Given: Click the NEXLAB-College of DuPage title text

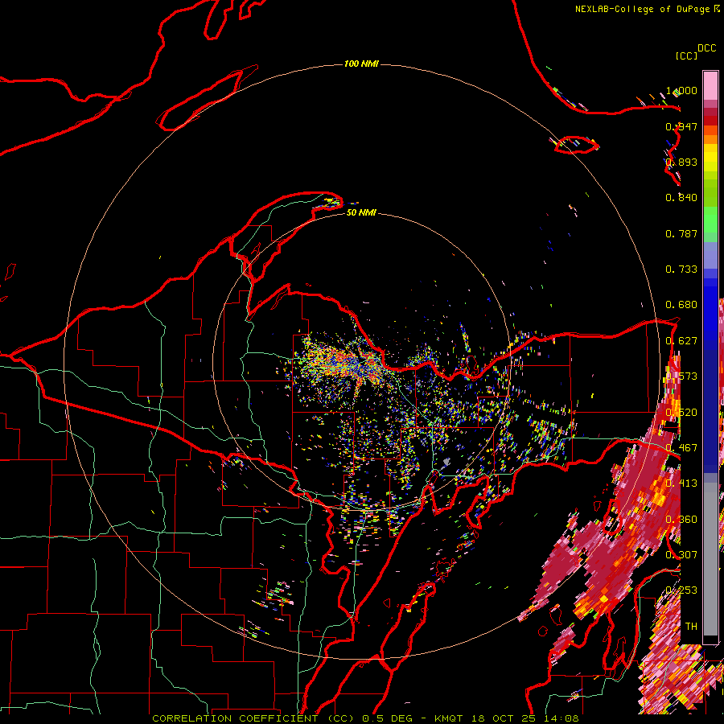Looking at the screenshot, I should click(x=647, y=9).
